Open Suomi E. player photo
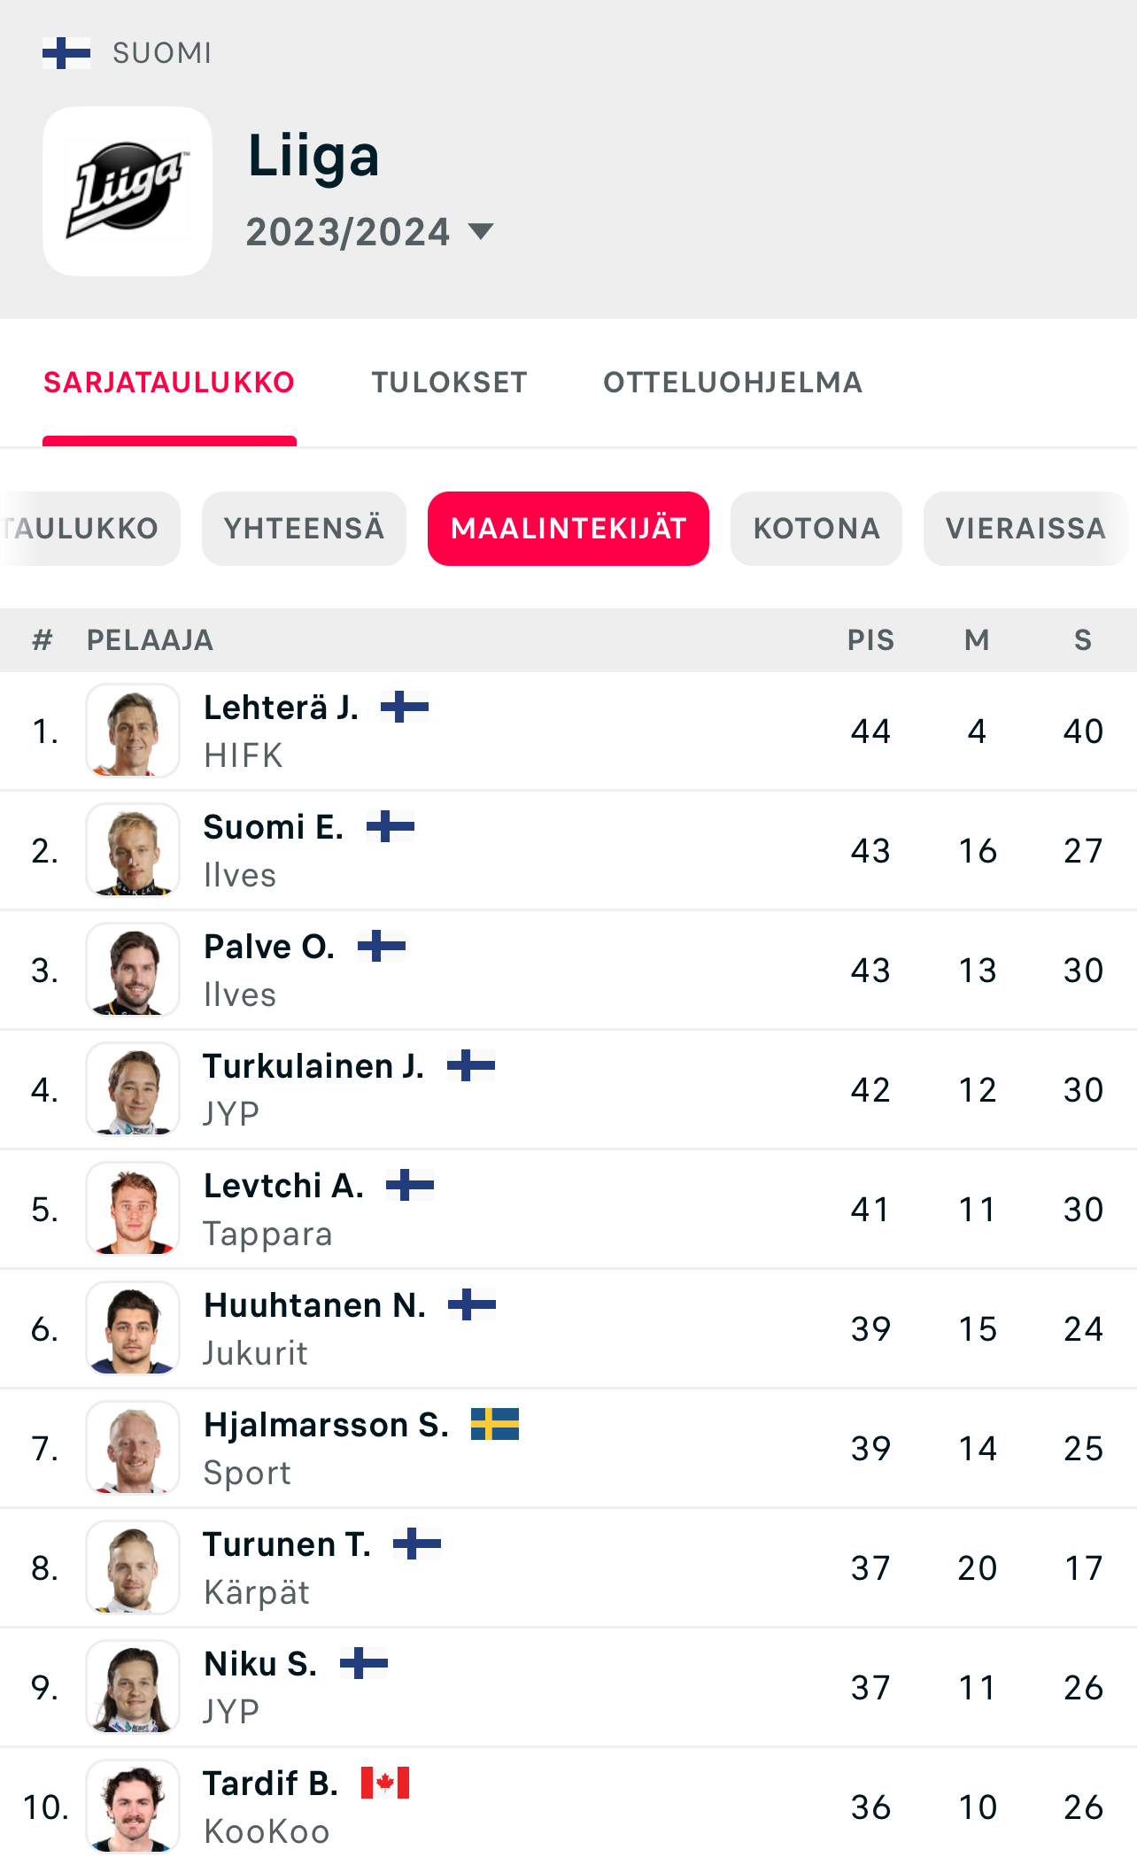The width and height of the screenshot is (1137, 1865). point(133,850)
